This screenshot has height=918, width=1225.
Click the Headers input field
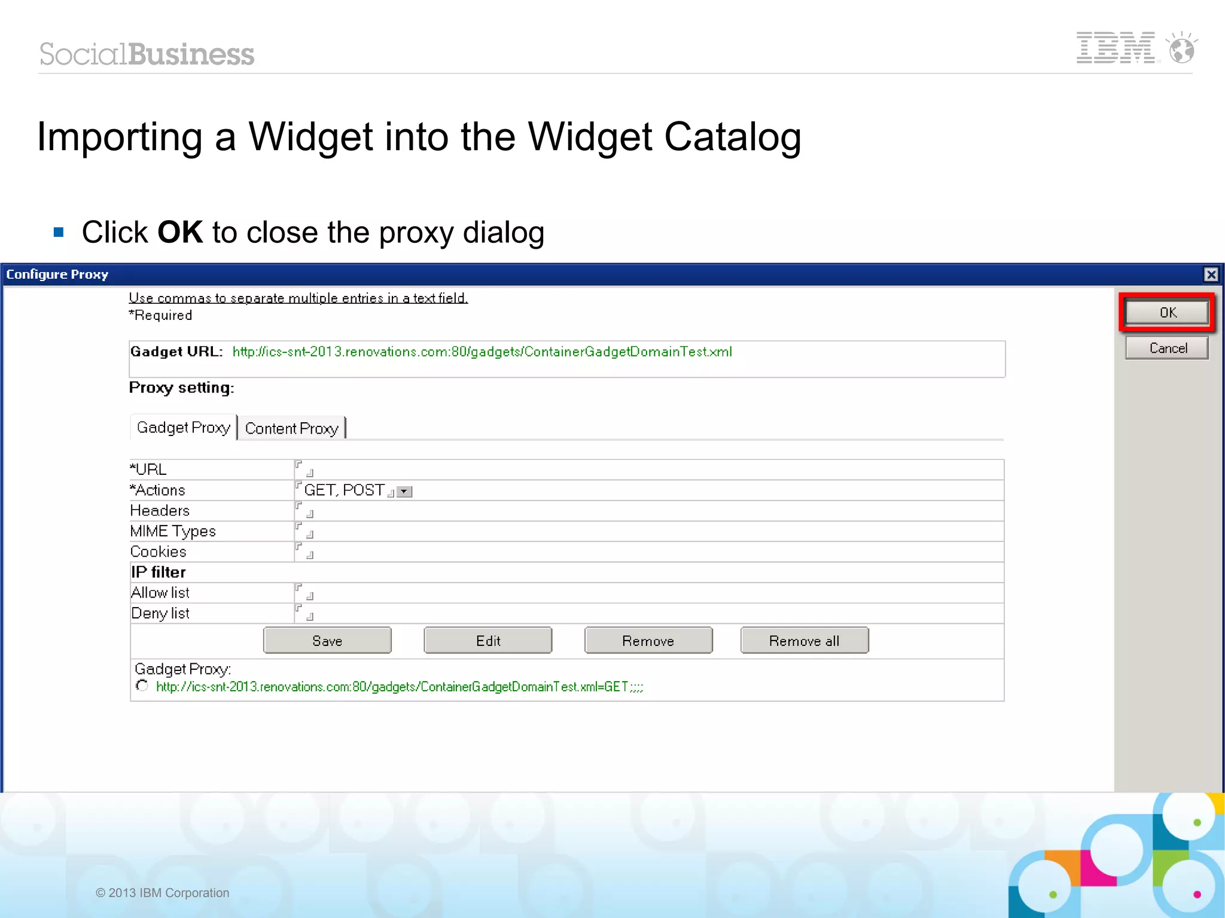tap(649, 511)
